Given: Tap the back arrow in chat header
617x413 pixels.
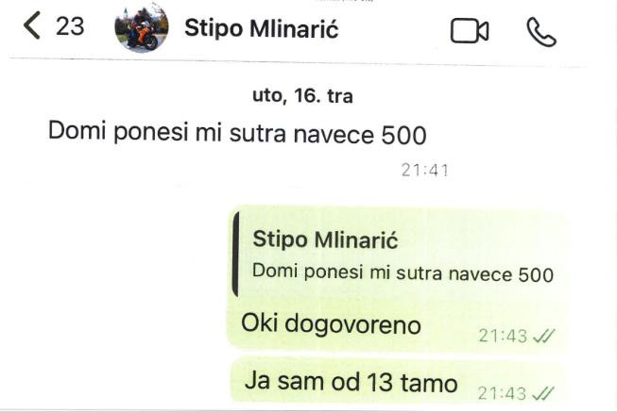Looking at the screenshot, I should click(32, 25).
